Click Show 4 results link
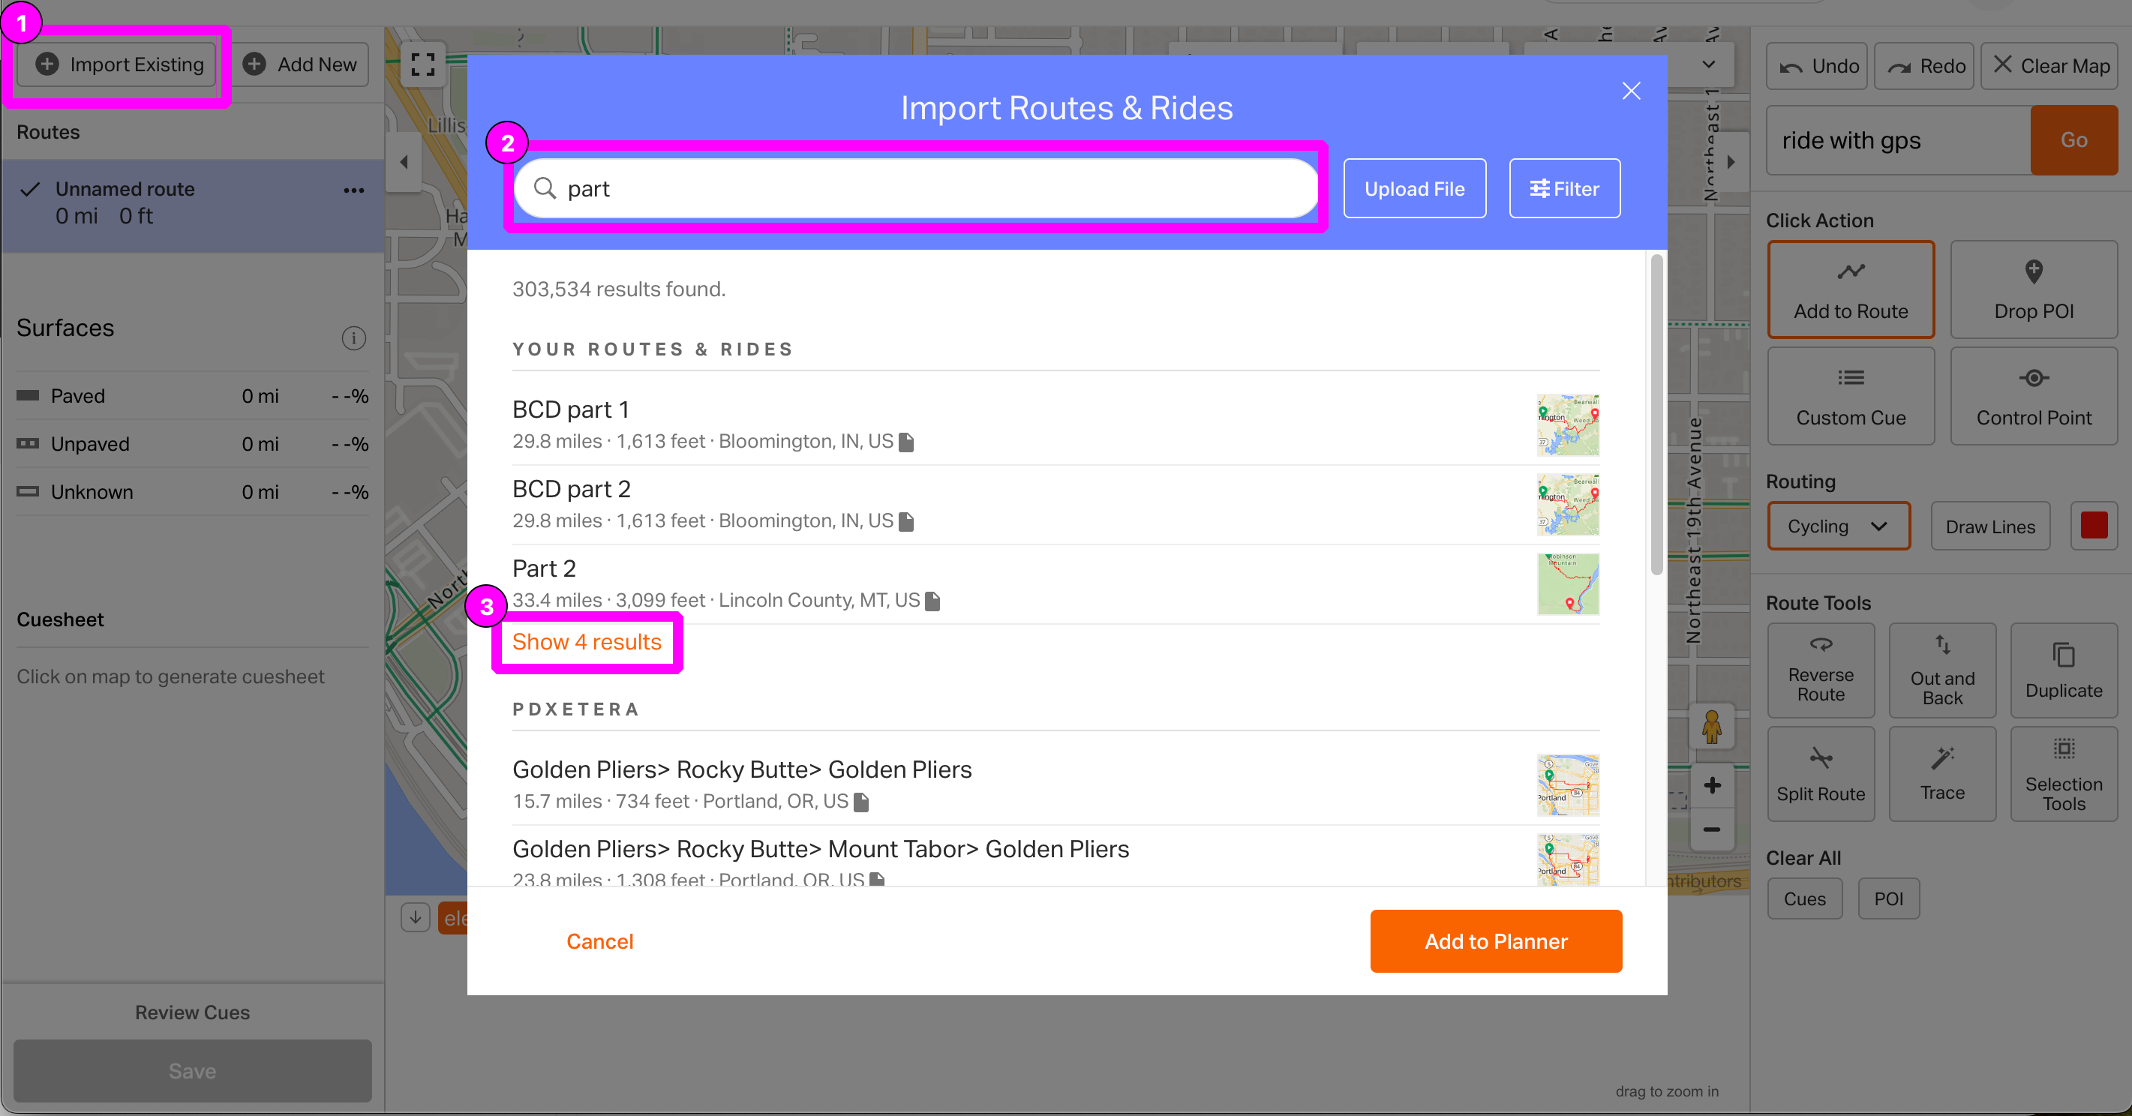 point(586,642)
